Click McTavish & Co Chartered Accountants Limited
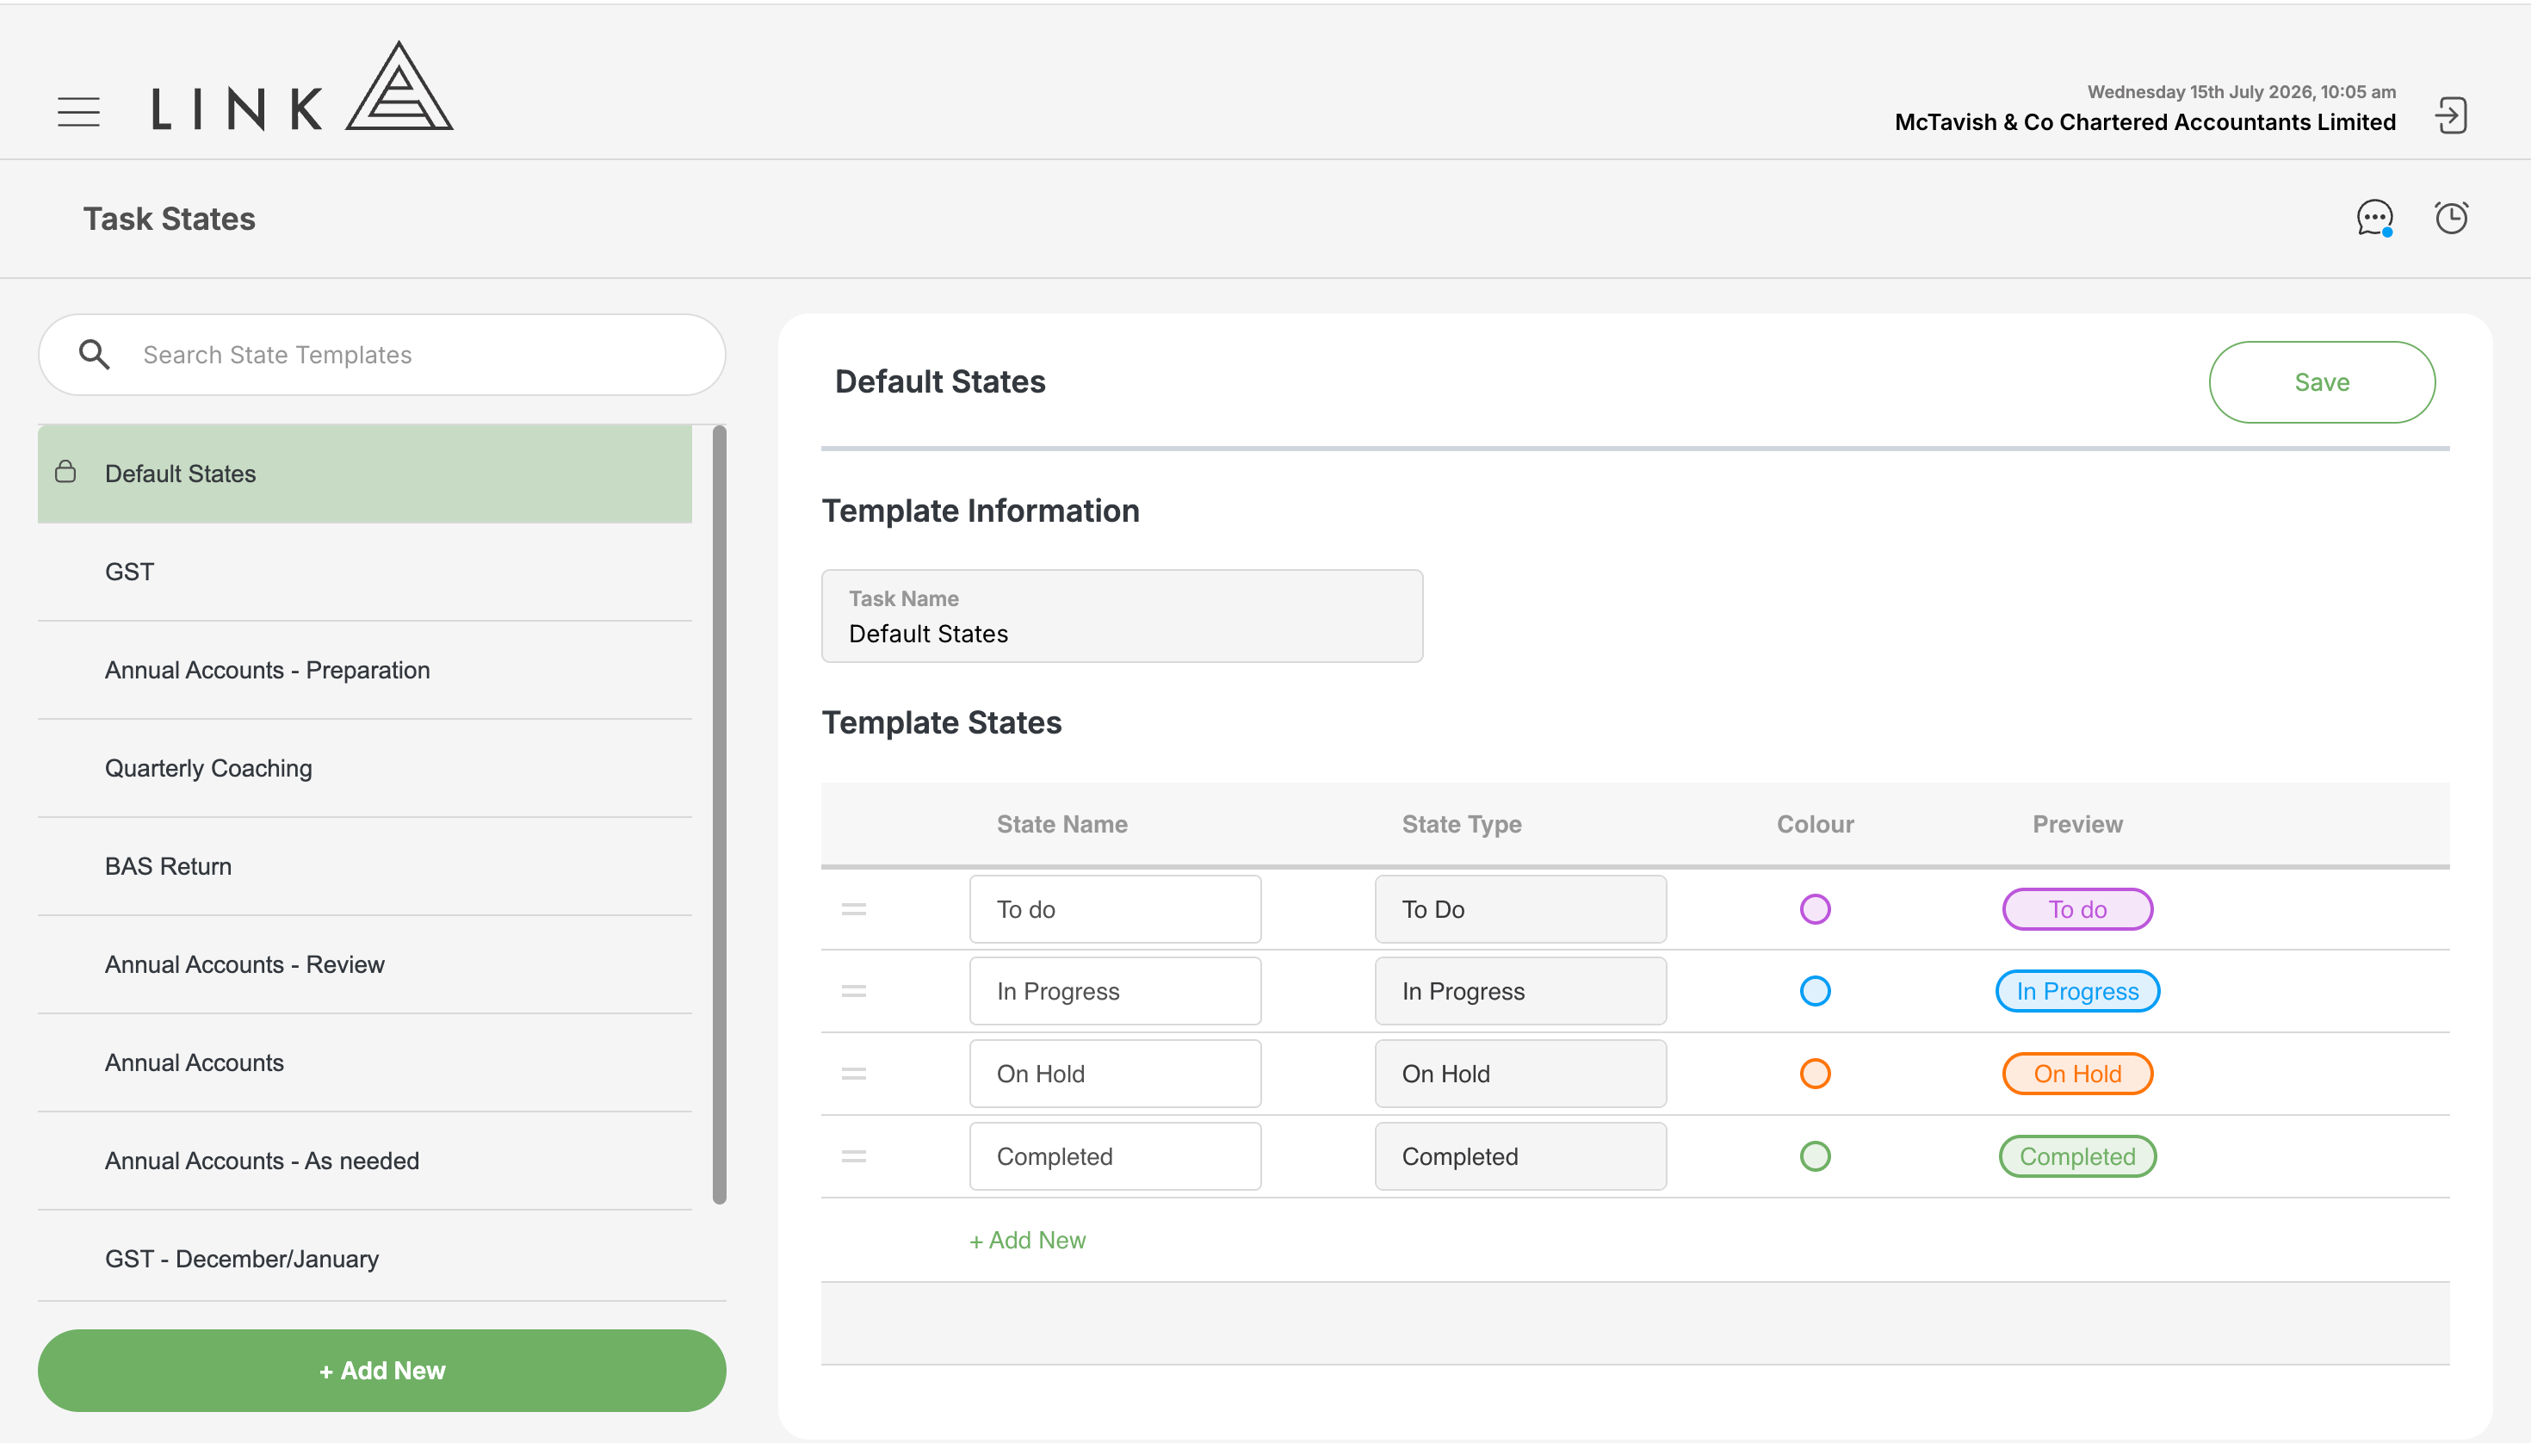 [2144, 122]
